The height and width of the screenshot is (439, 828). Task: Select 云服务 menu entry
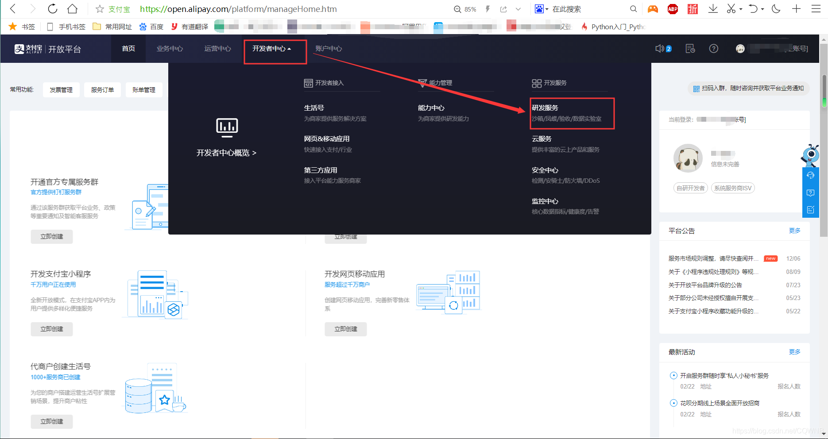click(542, 139)
